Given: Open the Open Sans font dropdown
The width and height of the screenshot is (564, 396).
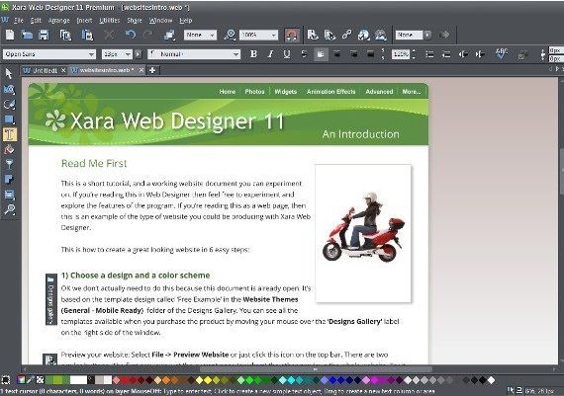Looking at the screenshot, I should click(91, 54).
